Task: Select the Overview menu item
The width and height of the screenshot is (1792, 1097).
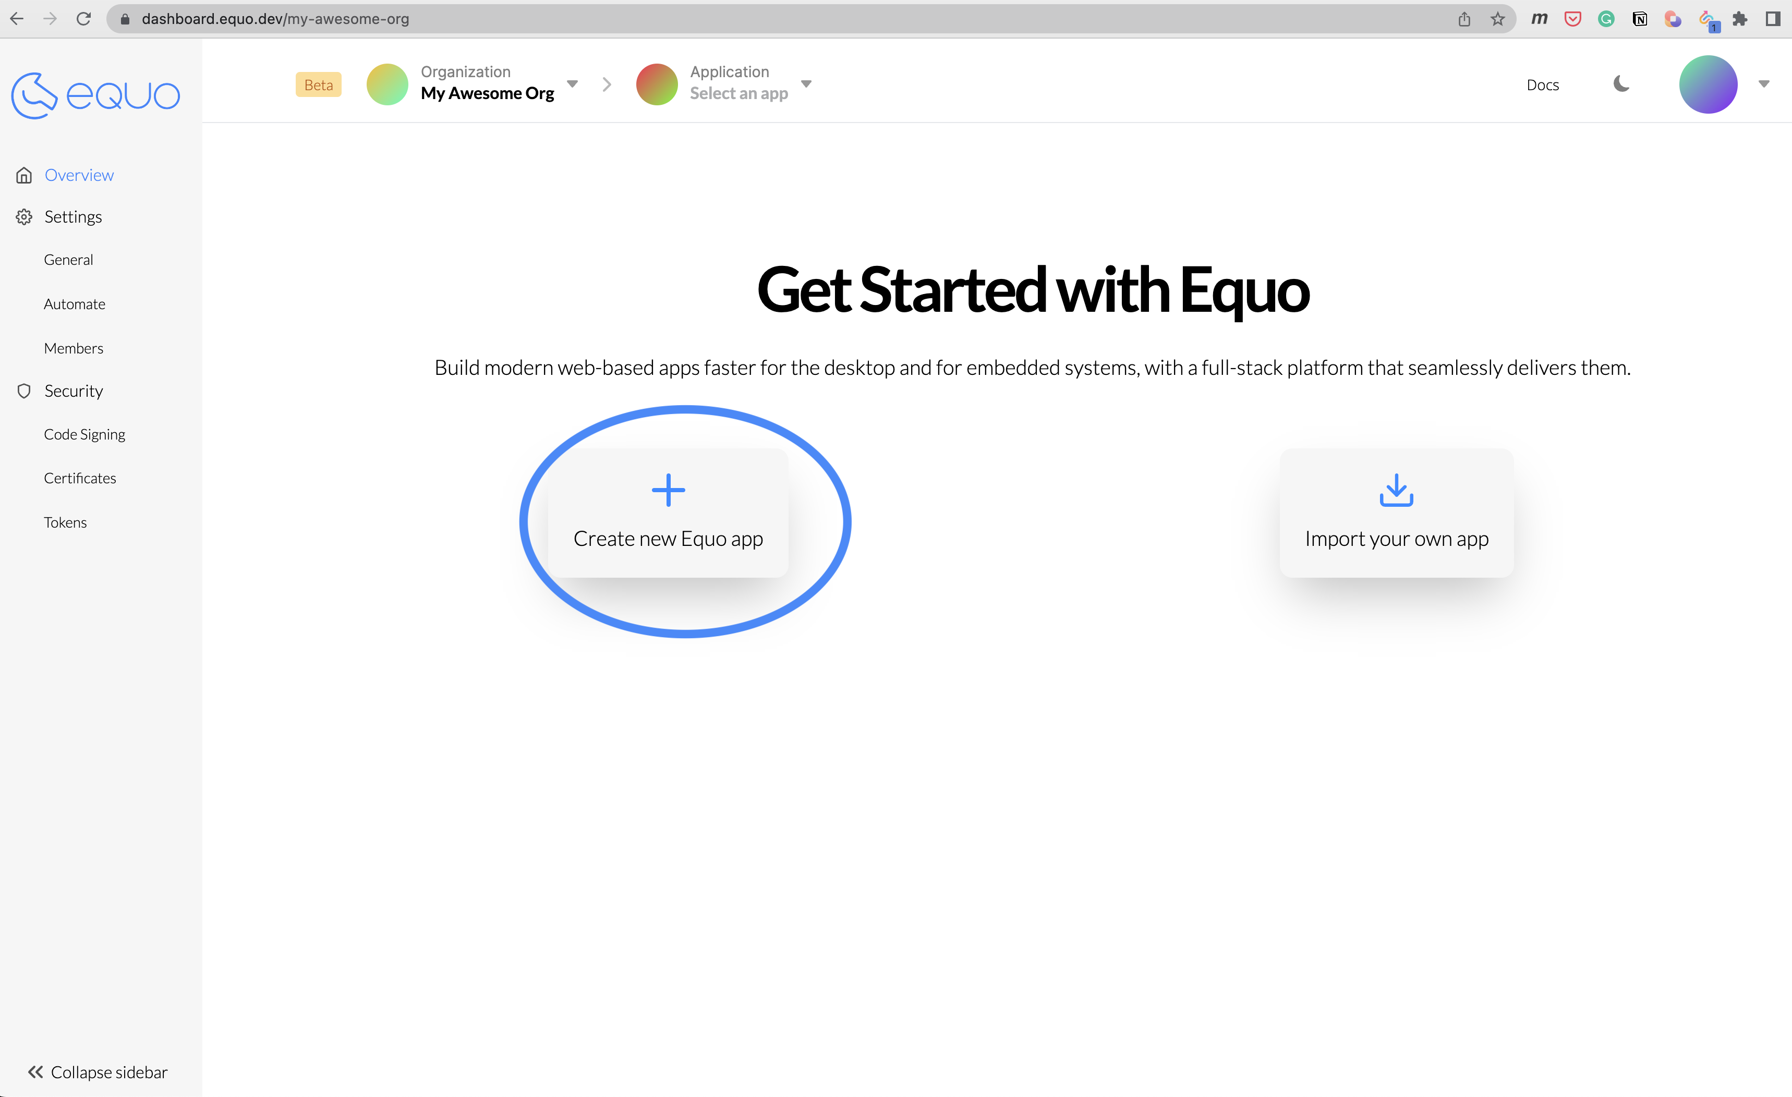Action: pos(79,174)
